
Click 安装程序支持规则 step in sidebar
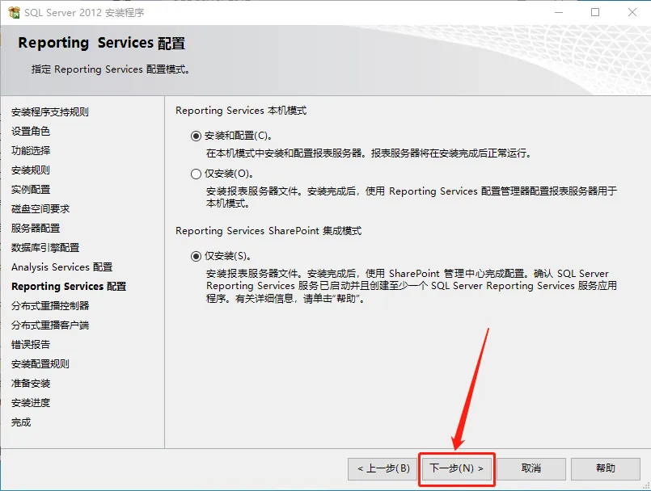pos(50,112)
